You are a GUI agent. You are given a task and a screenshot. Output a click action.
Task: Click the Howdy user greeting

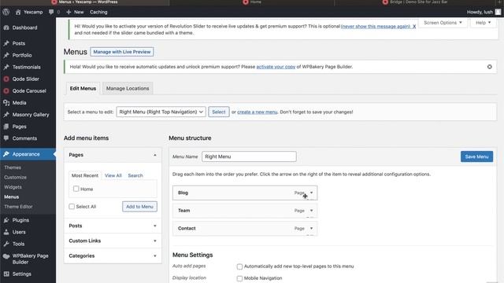[x=480, y=12]
